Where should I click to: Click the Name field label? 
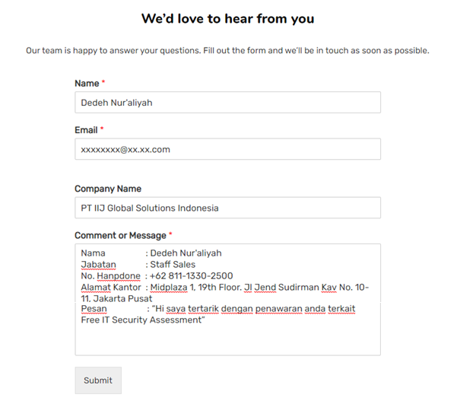87,83
